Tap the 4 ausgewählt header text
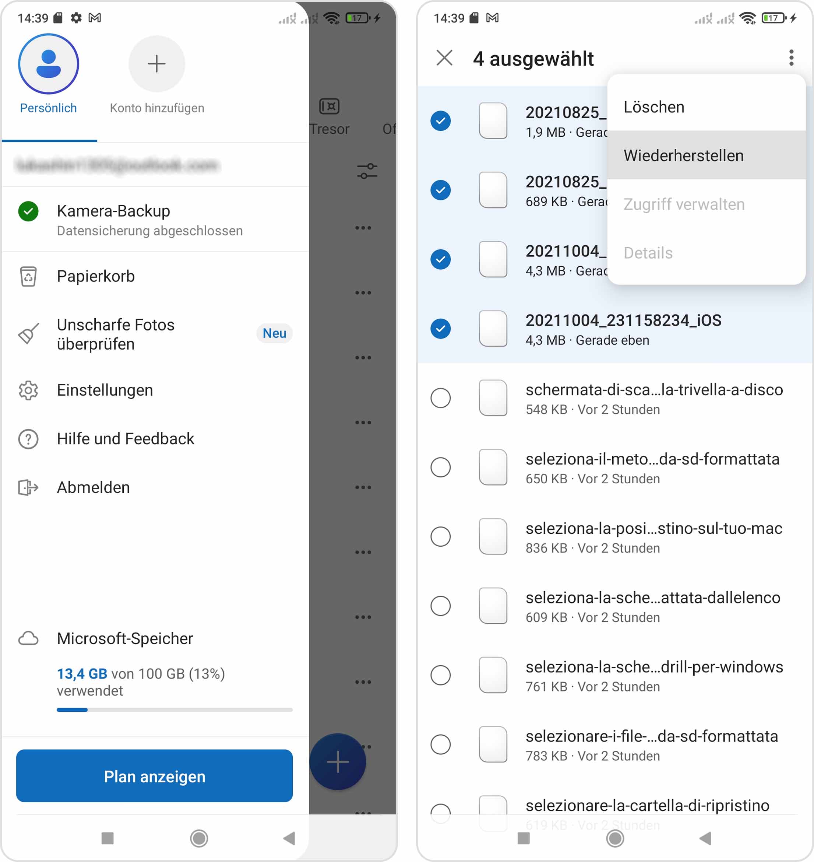Screen dimensions: 814x862 point(533,59)
